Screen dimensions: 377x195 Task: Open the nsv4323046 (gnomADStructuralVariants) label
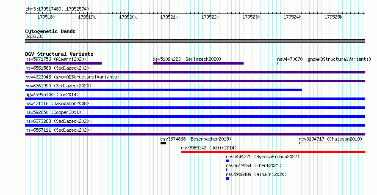(x=72, y=77)
